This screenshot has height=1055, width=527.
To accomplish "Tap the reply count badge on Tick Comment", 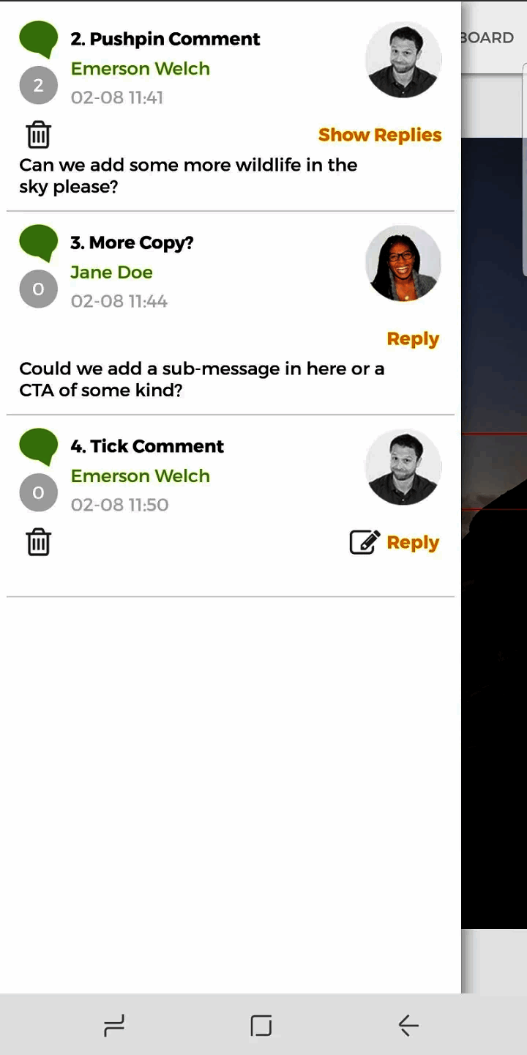I will point(38,492).
